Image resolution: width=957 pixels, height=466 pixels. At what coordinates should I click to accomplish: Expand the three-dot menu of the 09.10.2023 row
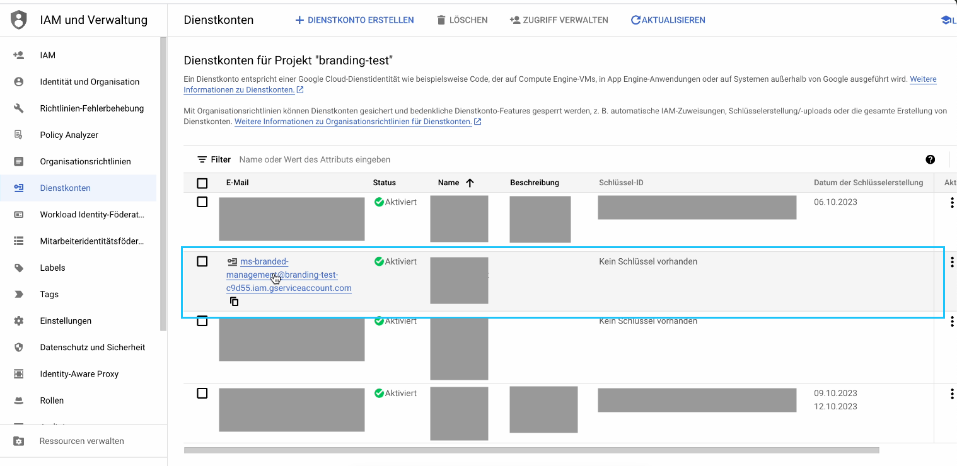pos(951,394)
